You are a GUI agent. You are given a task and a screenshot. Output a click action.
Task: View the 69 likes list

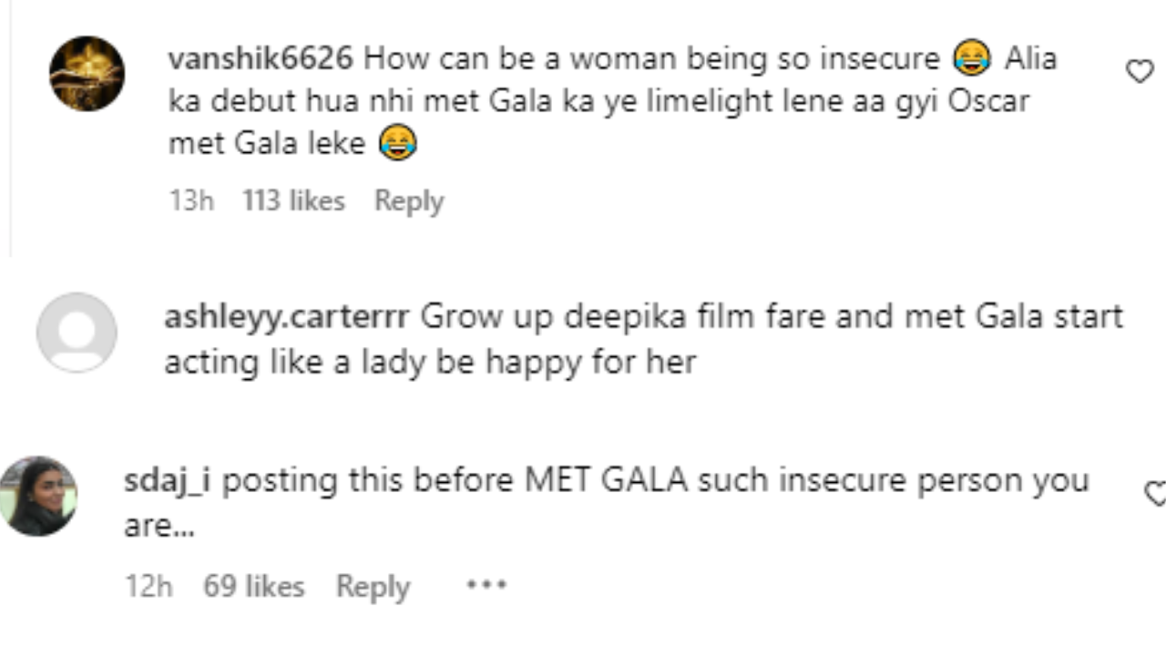pyautogui.click(x=253, y=586)
